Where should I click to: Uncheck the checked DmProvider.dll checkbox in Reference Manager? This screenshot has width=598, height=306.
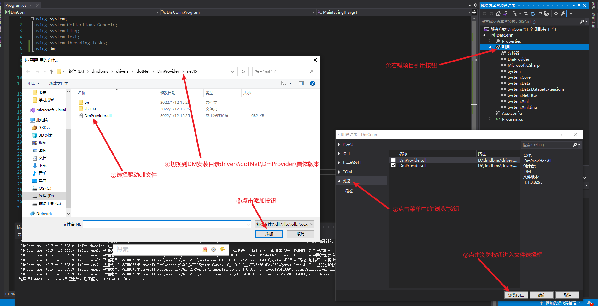(x=393, y=165)
